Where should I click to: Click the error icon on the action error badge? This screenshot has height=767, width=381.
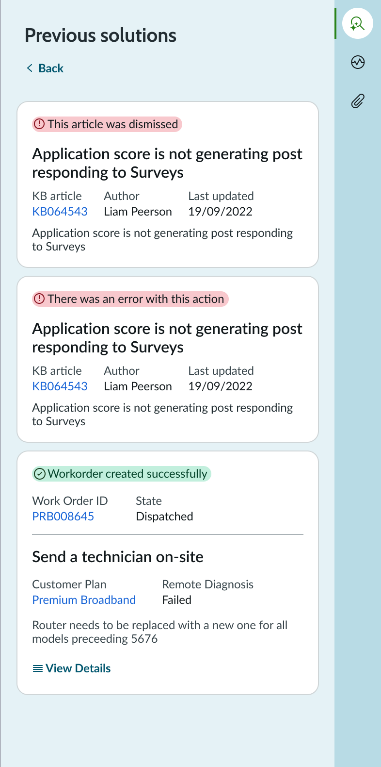tap(39, 299)
